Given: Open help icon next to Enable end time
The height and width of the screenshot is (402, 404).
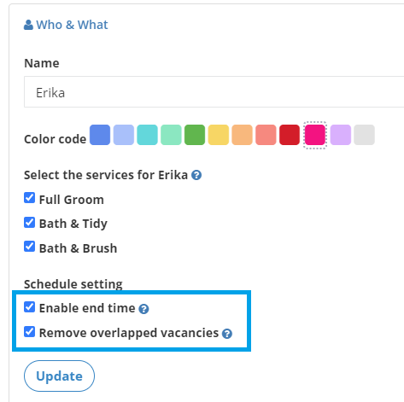Looking at the screenshot, I should [143, 309].
